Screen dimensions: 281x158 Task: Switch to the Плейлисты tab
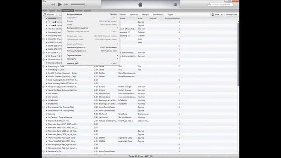click(158, 14)
